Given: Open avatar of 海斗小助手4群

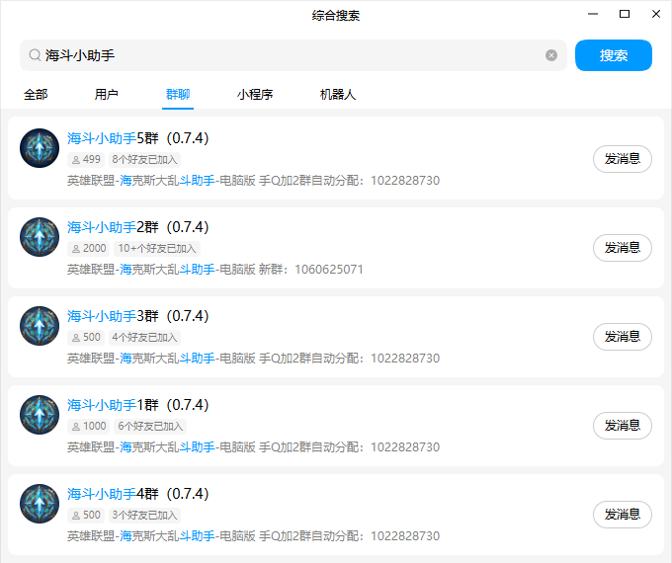Looking at the screenshot, I should [40, 504].
